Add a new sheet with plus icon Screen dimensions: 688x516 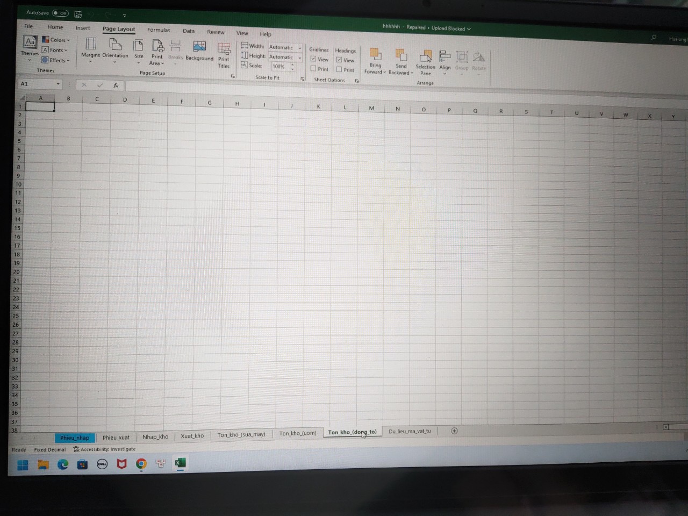(x=454, y=431)
